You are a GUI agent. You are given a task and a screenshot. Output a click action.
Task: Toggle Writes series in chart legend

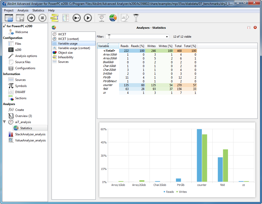coord(182,192)
